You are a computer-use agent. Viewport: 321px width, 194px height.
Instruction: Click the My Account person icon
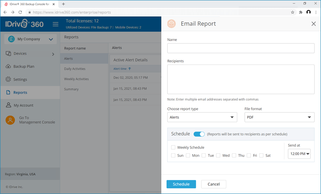pyautogui.click(x=8, y=105)
